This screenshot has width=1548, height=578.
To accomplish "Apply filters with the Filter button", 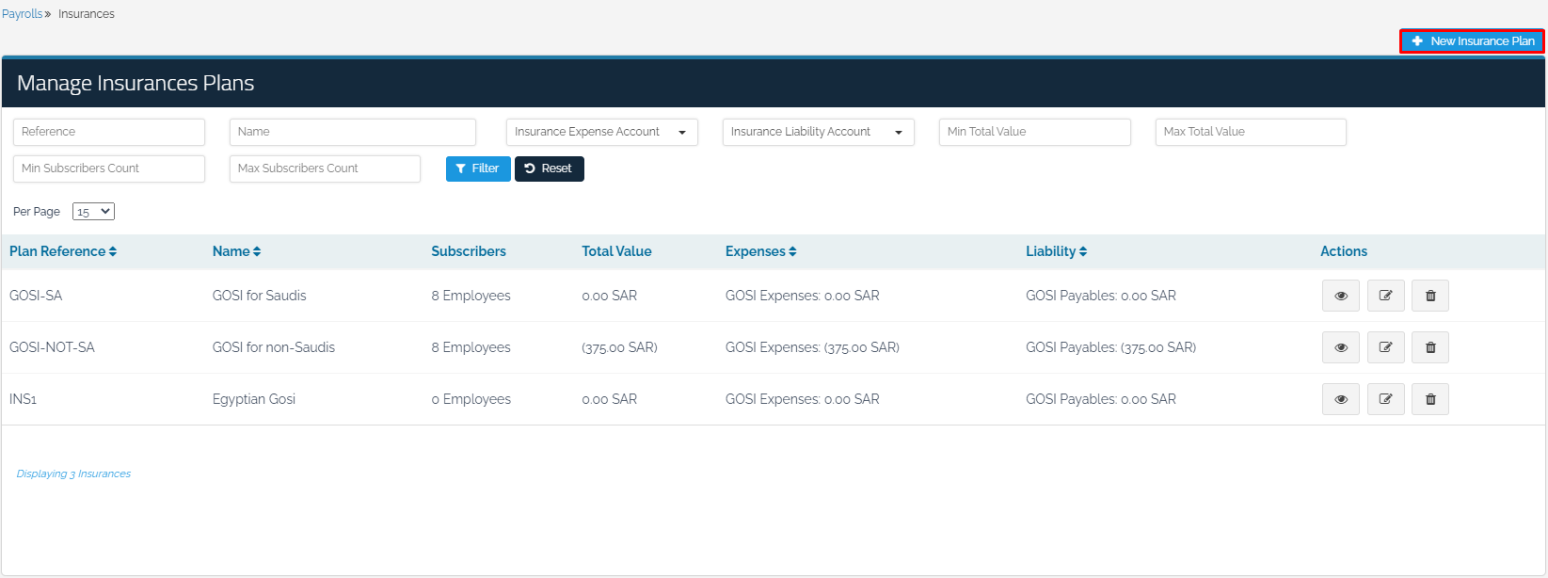I will (x=478, y=169).
